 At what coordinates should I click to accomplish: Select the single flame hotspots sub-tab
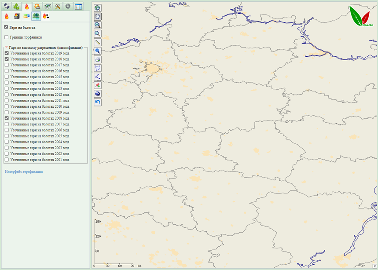(x=7, y=16)
